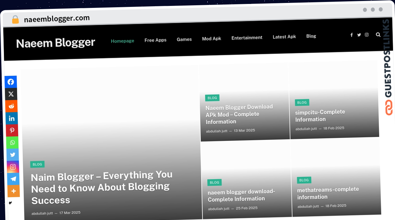Share page on LinkedIn
Screen dimensions: 395x220
pyautogui.click(x=12, y=118)
